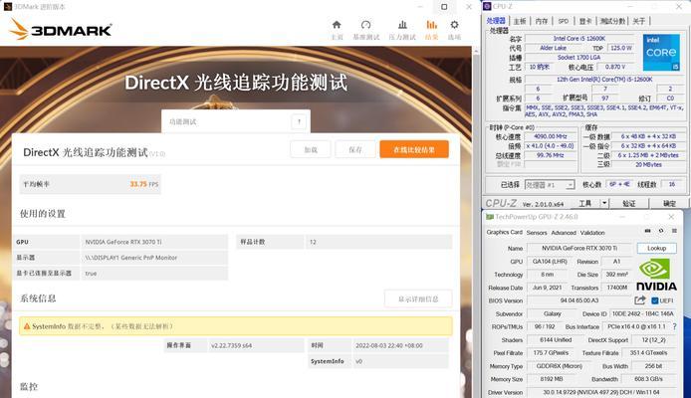Click the driver version value in GPU-Z

point(601,392)
